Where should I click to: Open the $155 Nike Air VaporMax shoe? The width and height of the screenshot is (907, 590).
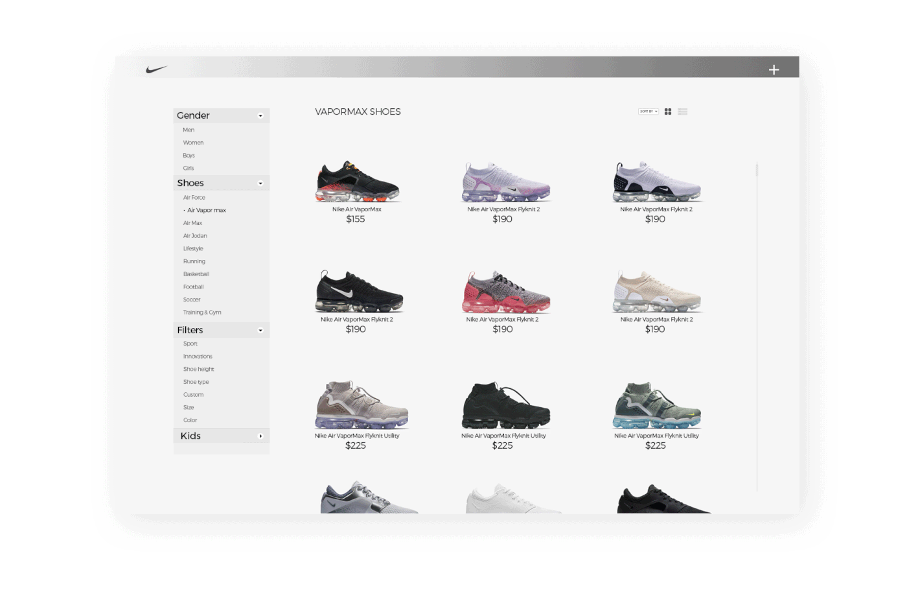click(357, 182)
